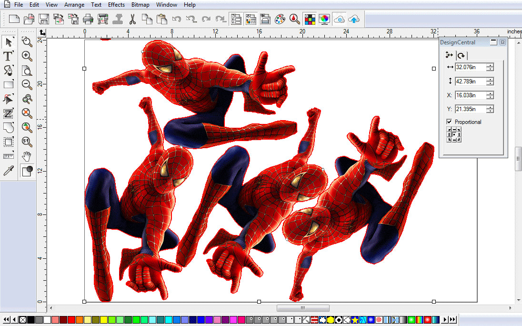Toggle Show Fill with the square-and-sphere icon
This screenshot has height=326, width=522.
point(27,171)
